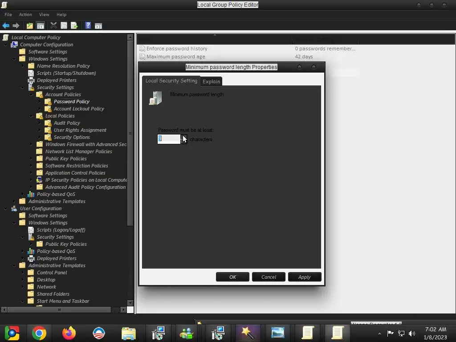The width and height of the screenshot is (456, 342).
Task: Toggle the Show/Hide Action Pane icon
Action: pyautogui.click(x=98, y=25)
